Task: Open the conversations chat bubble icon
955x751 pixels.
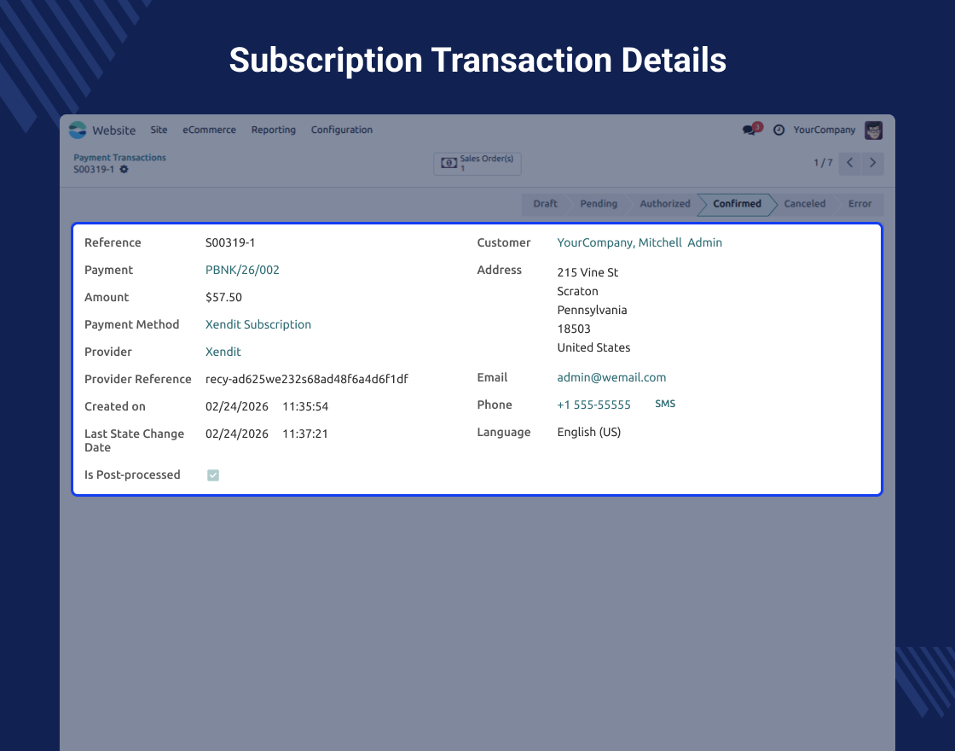Action: tap(749, 130)
